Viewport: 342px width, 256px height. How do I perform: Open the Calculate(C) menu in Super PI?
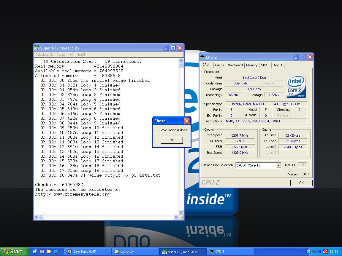point(44,55)
